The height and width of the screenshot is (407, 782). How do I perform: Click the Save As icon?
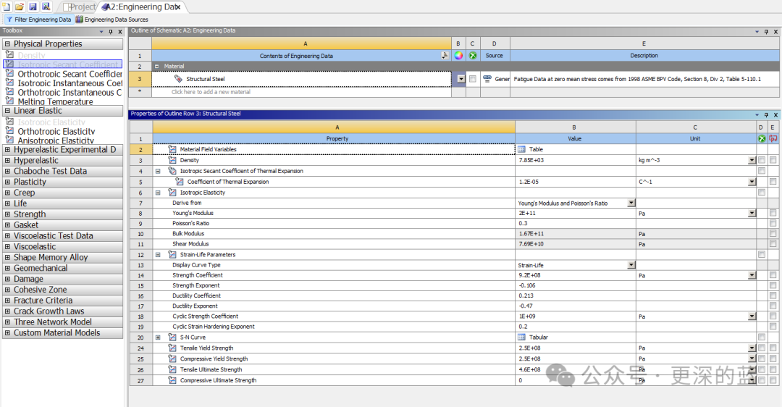point(46,6)
